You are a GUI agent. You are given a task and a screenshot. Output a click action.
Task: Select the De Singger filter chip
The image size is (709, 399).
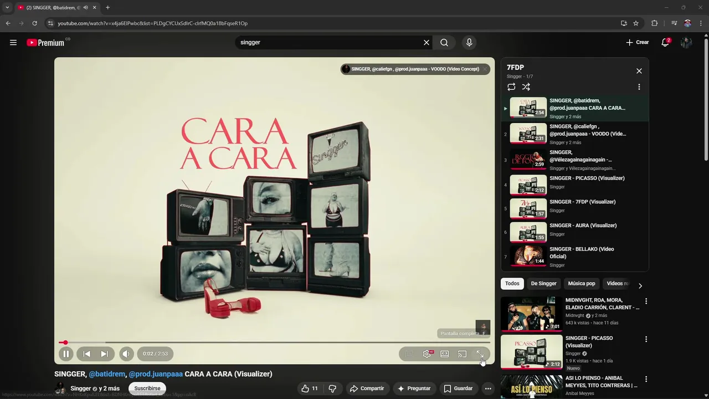tap(543, 284)
